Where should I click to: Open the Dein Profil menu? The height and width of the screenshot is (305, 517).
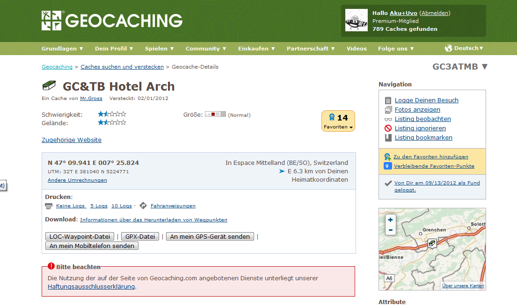[114, 49]
